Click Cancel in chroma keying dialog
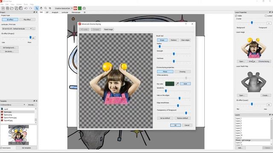The image size is (273, 153). (187, 125)
